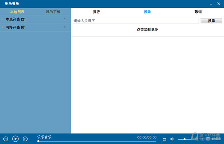Click the 00:00/00:00 time display

pyautogui.click(x=147, y=137)
